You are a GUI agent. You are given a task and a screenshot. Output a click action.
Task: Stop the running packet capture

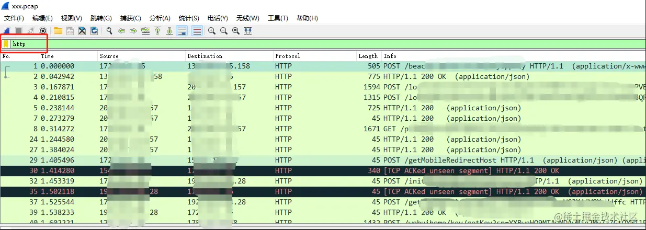pos(19,31)
